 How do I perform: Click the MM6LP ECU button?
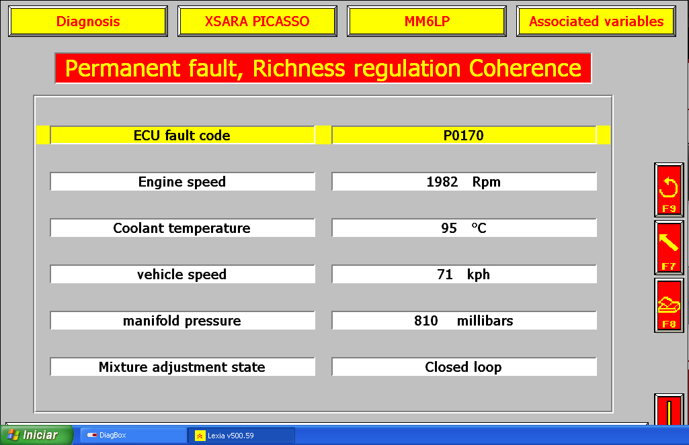(427, 21)
